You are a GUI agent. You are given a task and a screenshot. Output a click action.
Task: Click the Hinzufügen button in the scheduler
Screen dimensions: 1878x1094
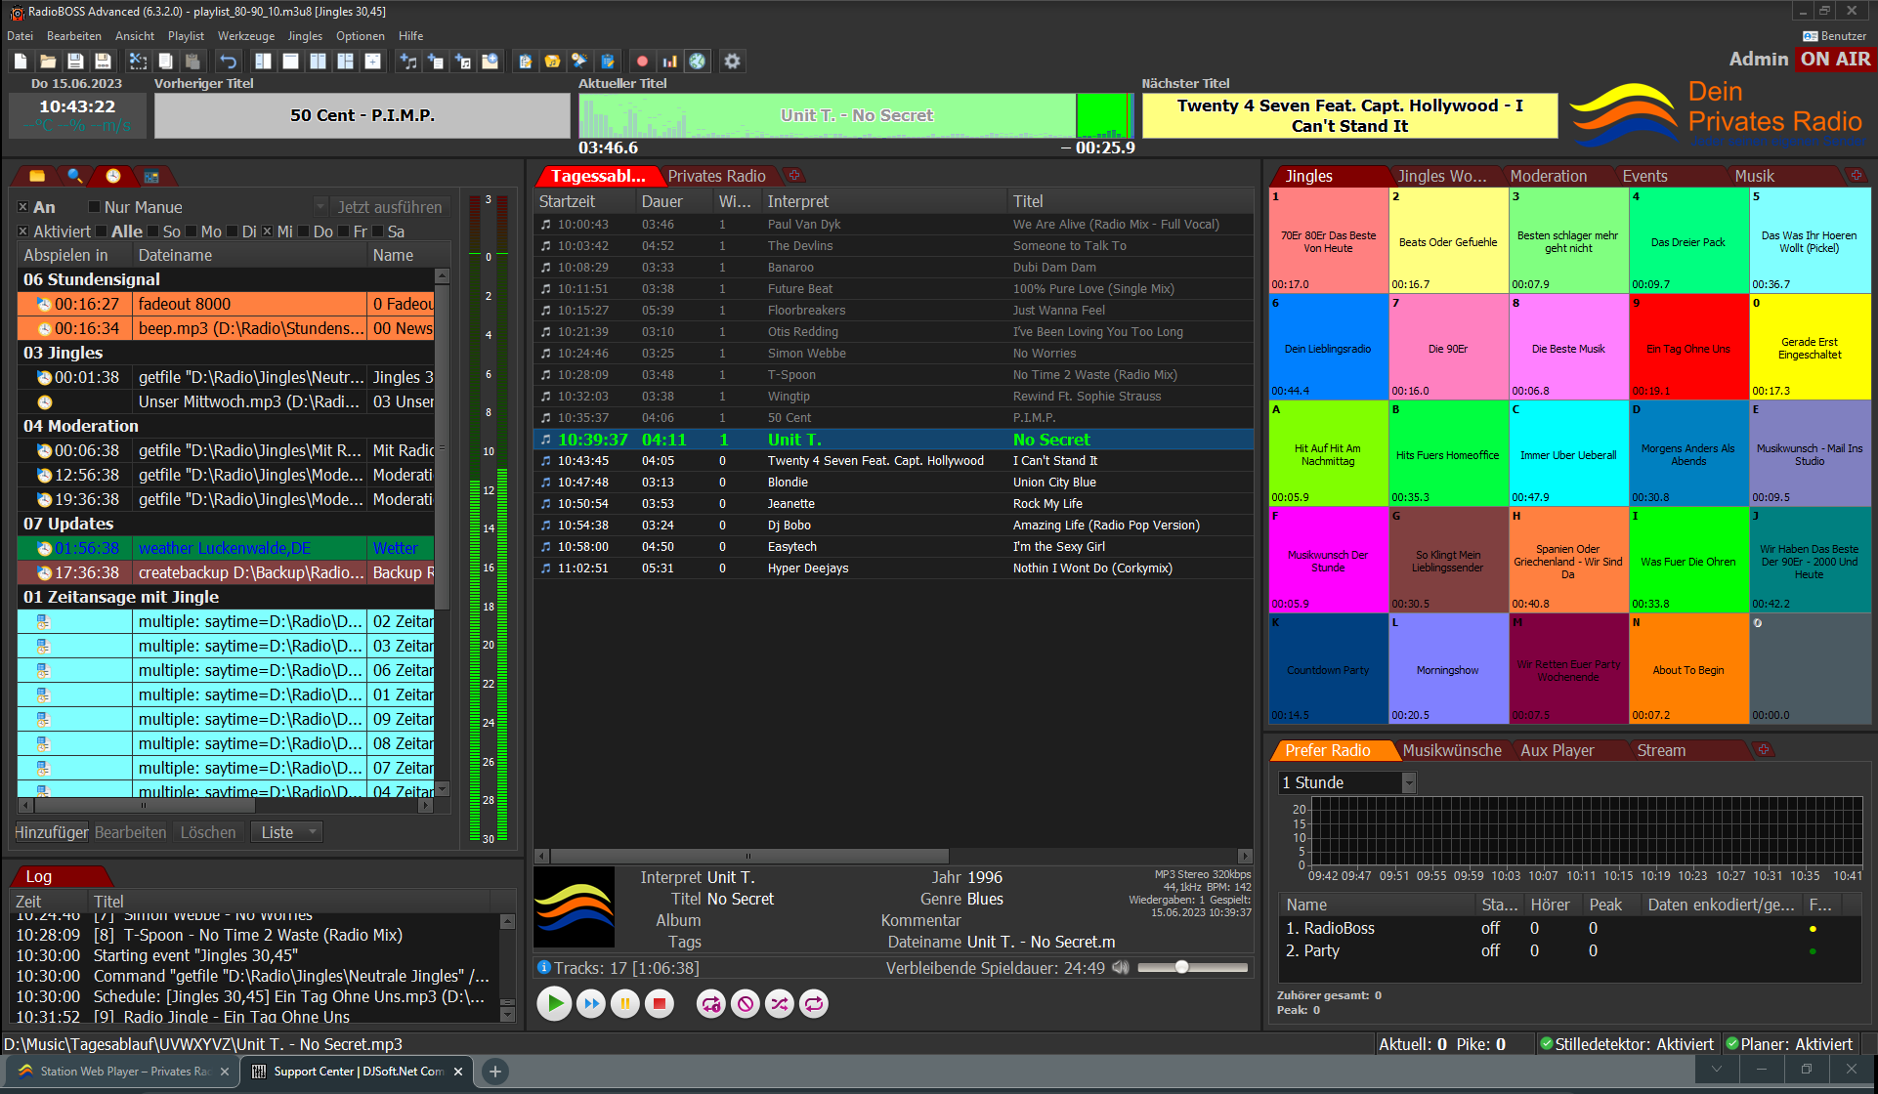pos(52,832)
